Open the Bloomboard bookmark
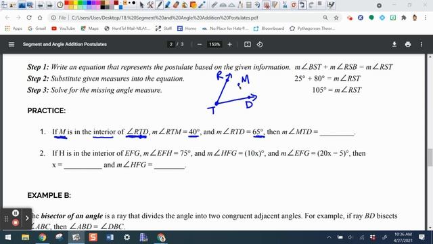This screenshot has height=244, width=433. (x=269, y=28)
